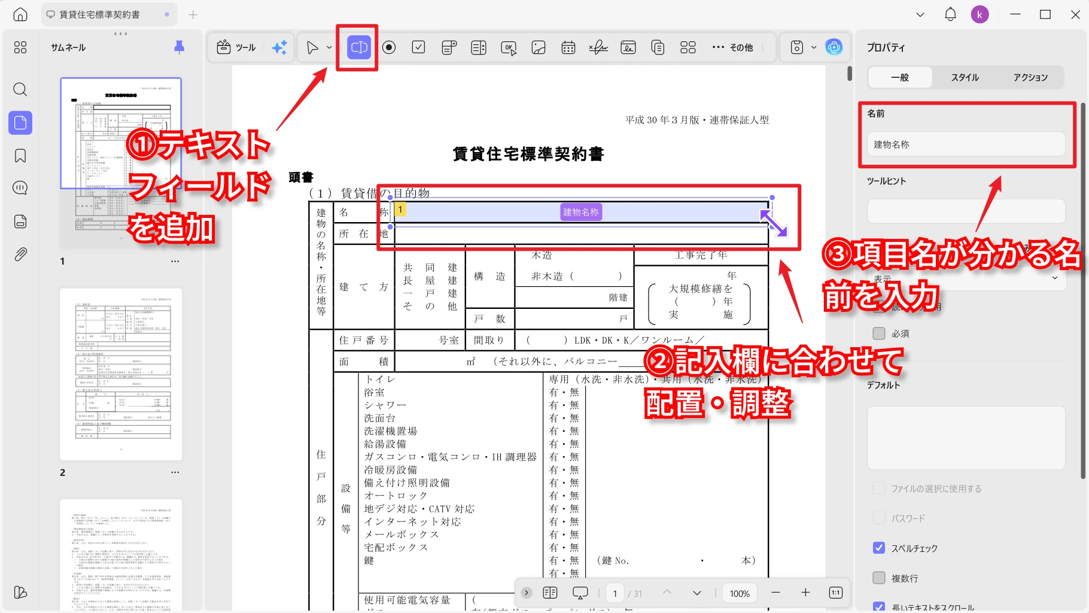Viewport: 1089px width, 613px height.
Task: Select page 2 thumbnail
Action: coord(121,374)
